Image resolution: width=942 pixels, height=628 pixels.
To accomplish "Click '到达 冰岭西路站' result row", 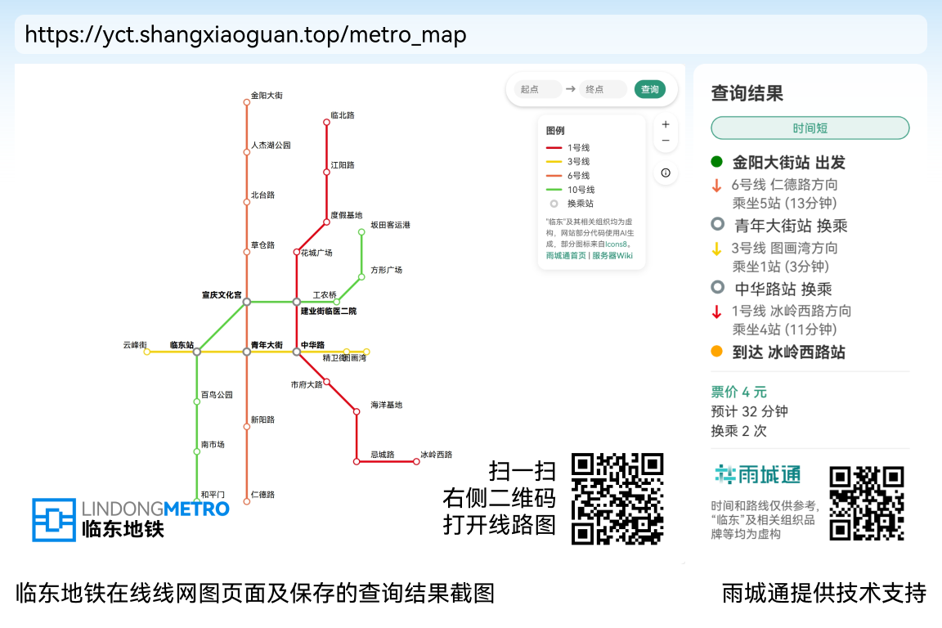I will tap(778, 352).
